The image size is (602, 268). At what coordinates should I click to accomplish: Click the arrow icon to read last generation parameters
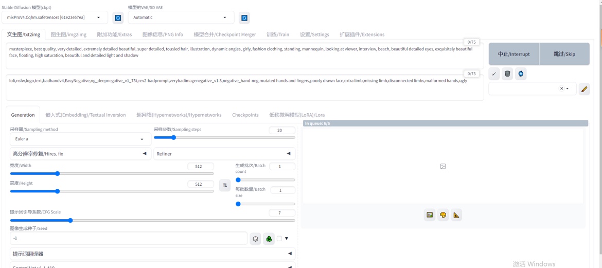(494, 74)
